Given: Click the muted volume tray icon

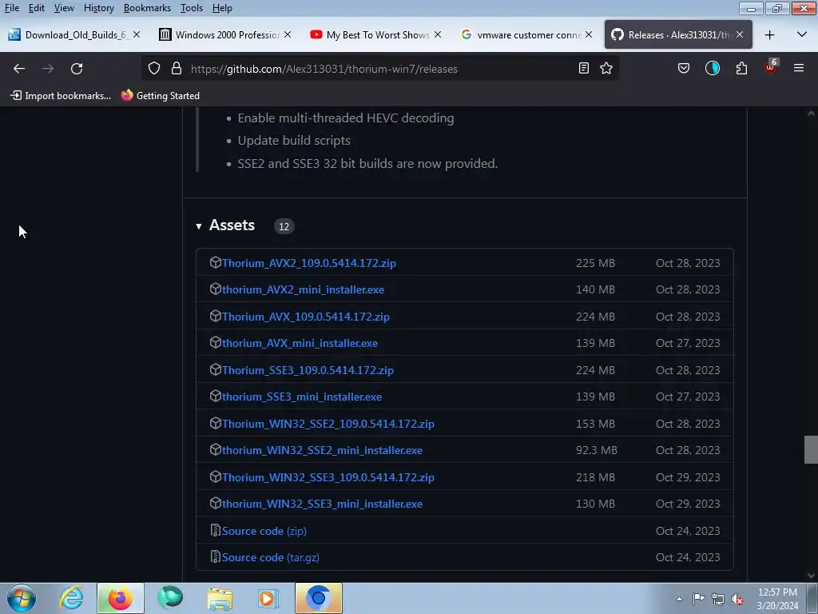Looking at the screenshot, I should click(x=737, y=600).
